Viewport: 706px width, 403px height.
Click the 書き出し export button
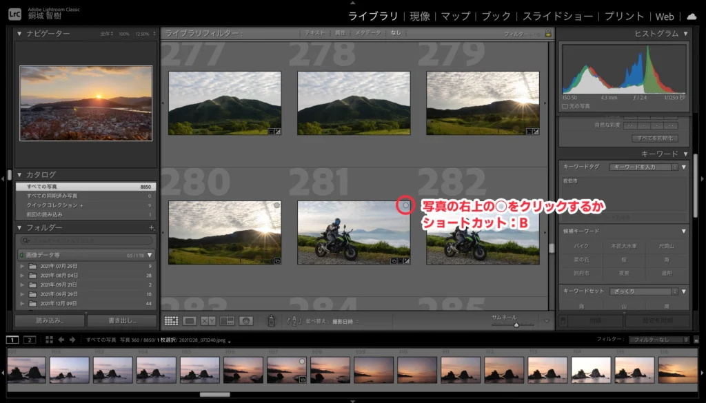tap(122, 320)
